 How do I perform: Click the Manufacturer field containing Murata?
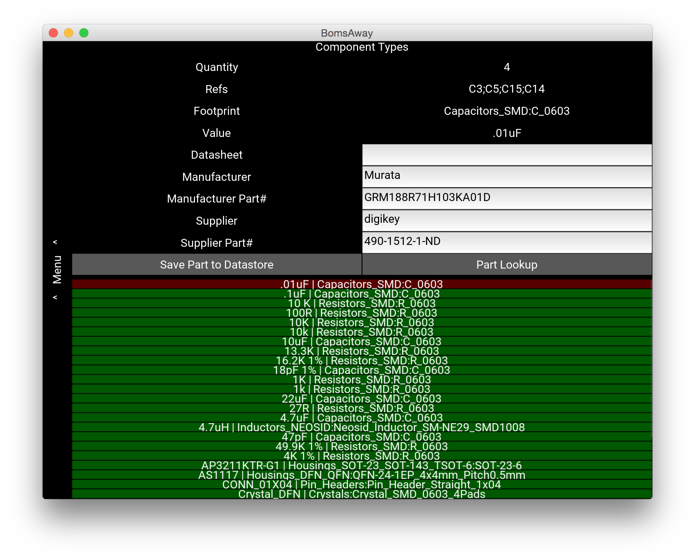pyautogui.click(x=507, y=176)
